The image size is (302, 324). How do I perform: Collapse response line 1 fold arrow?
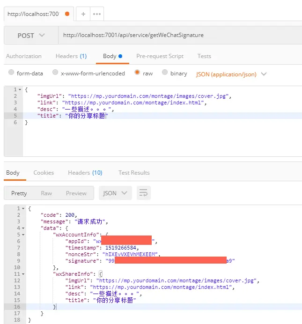pos(23,208)
